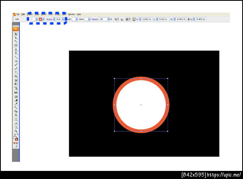Click the Align to artboard icon
The height and width of the screenshot is (179, 243).
pos(127,19)
